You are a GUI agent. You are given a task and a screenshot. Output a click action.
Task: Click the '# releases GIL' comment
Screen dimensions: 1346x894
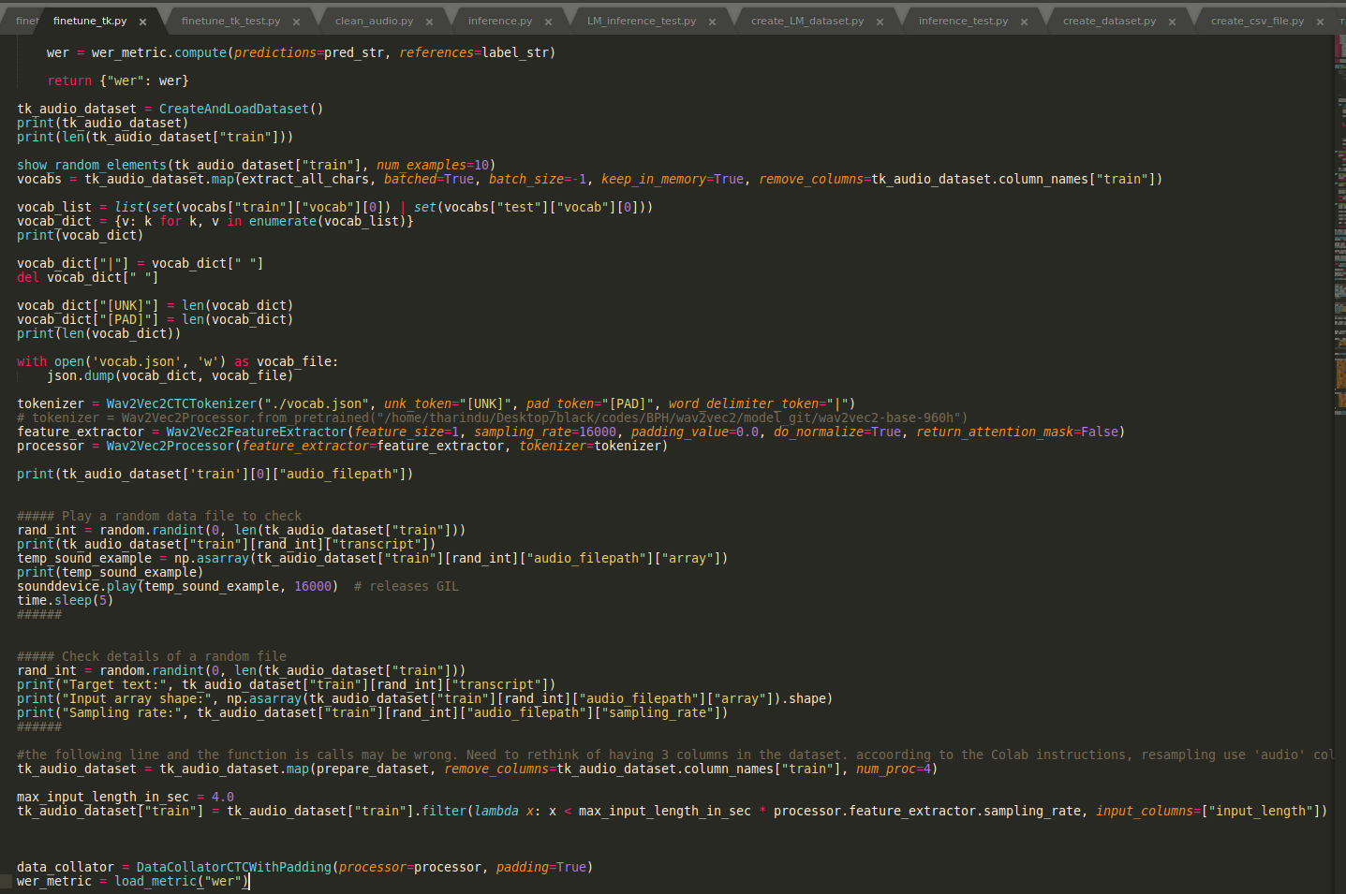[x=406, y=587]
